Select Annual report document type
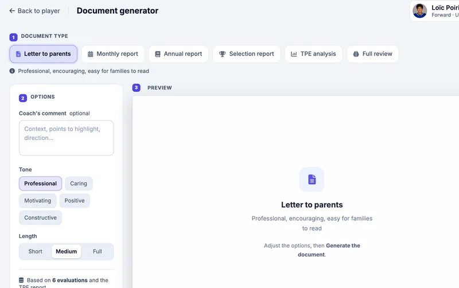Screen dimensions: 459x288 (178, 54)
